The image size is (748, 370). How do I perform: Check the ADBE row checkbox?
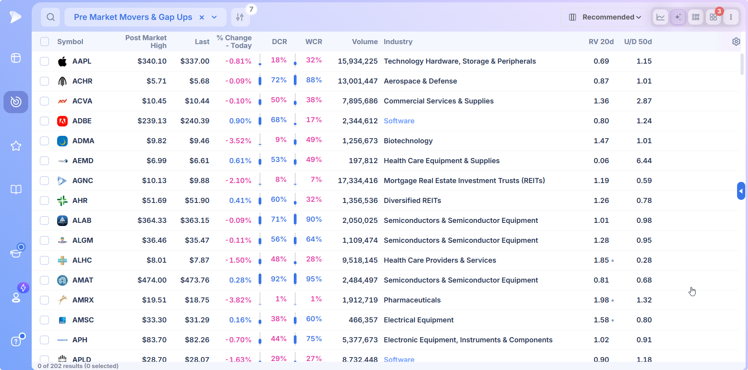[x=45, y=121]
